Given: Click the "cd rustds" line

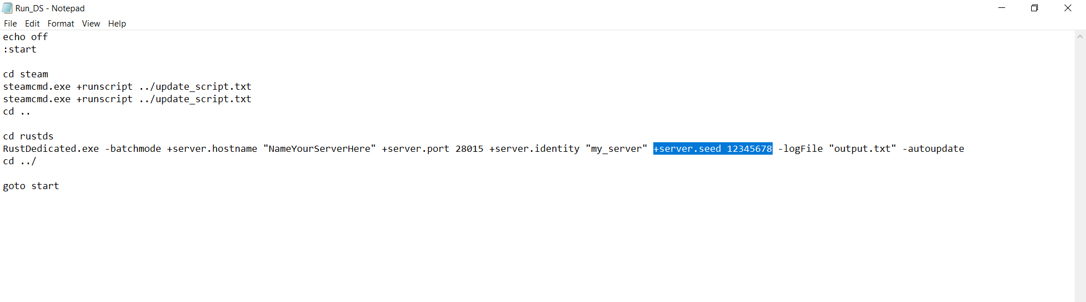Looking at the screenshot, I should [x=28, y=136].
